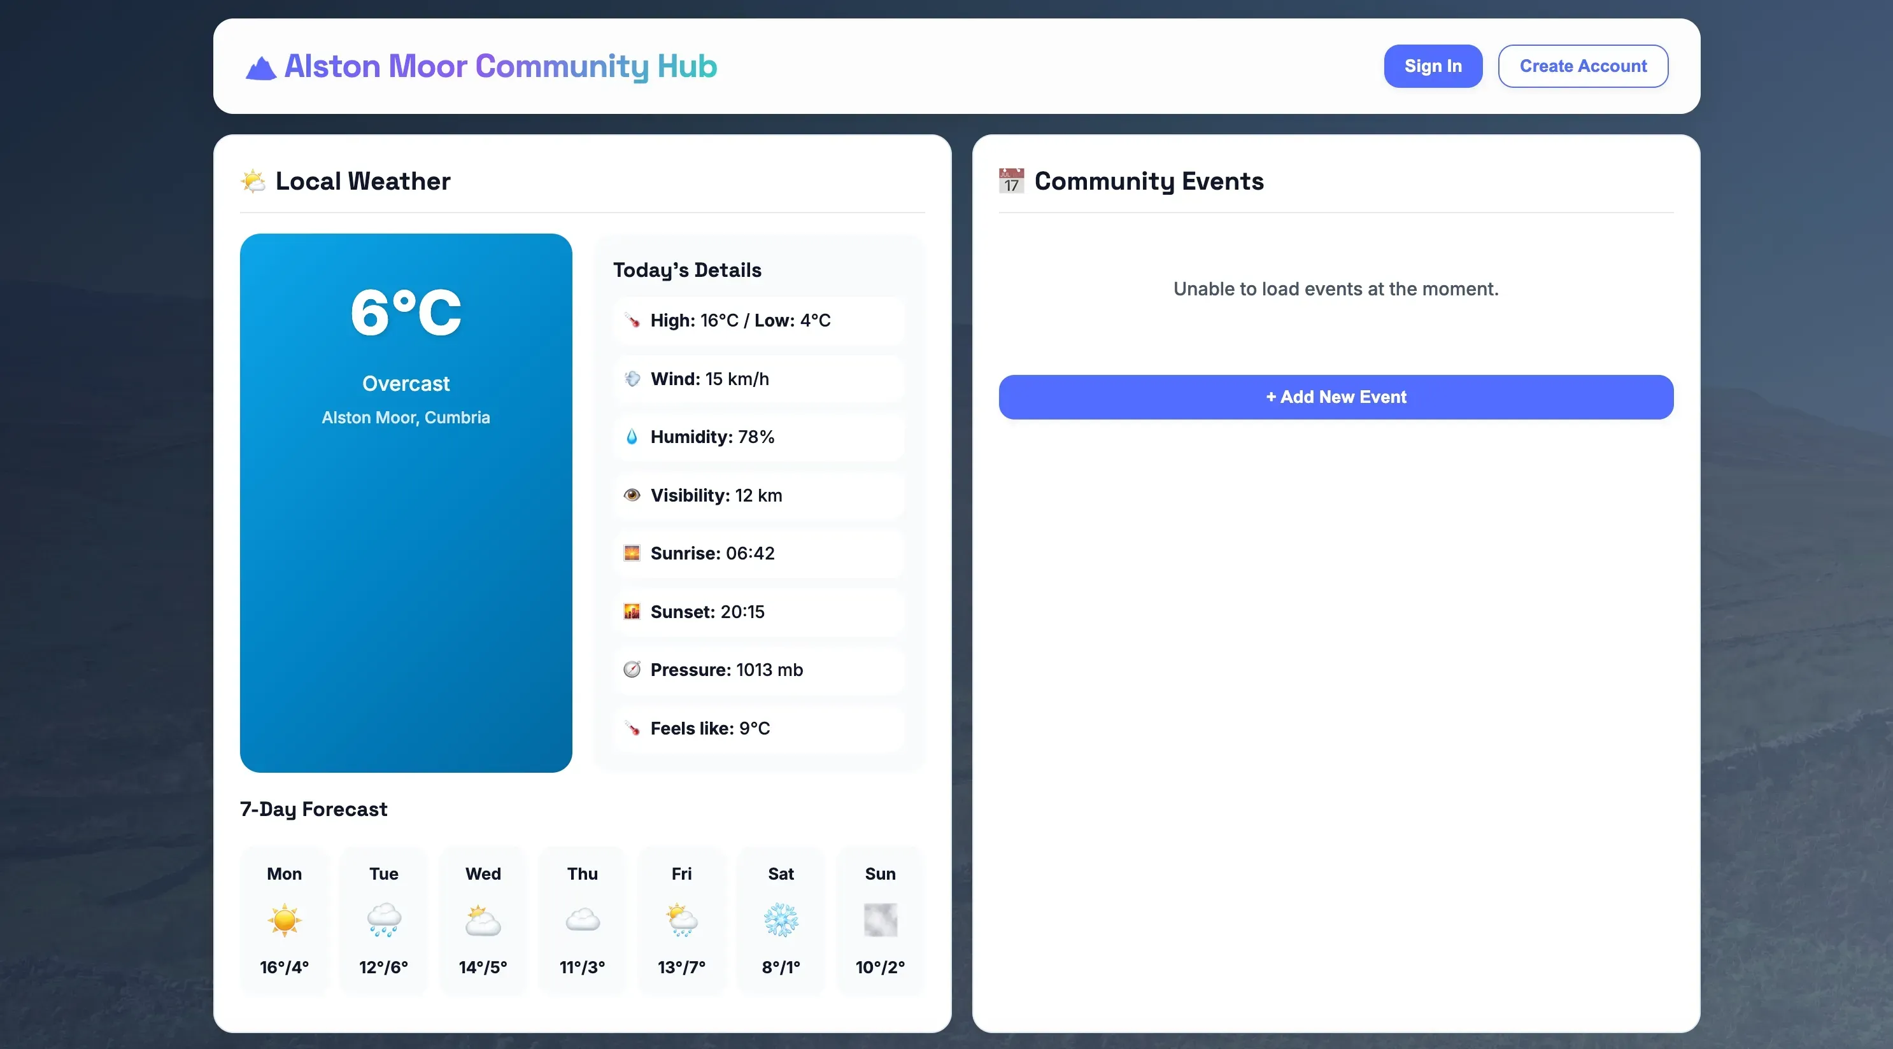Click the Sun day label
This screenshot has width=1893, height=1049.
pos(881,874)
